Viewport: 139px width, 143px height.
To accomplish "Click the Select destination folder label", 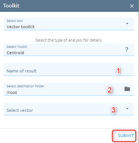I will click(25, 86).
